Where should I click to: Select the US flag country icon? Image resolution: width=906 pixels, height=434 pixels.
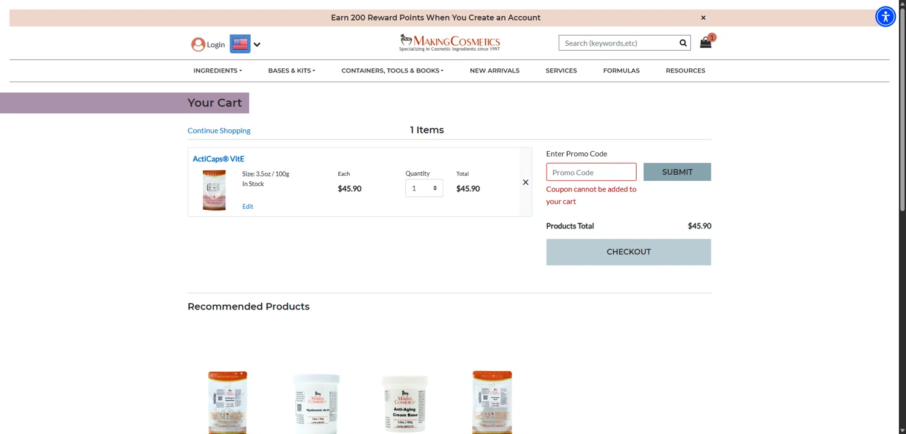coord(240,44)
